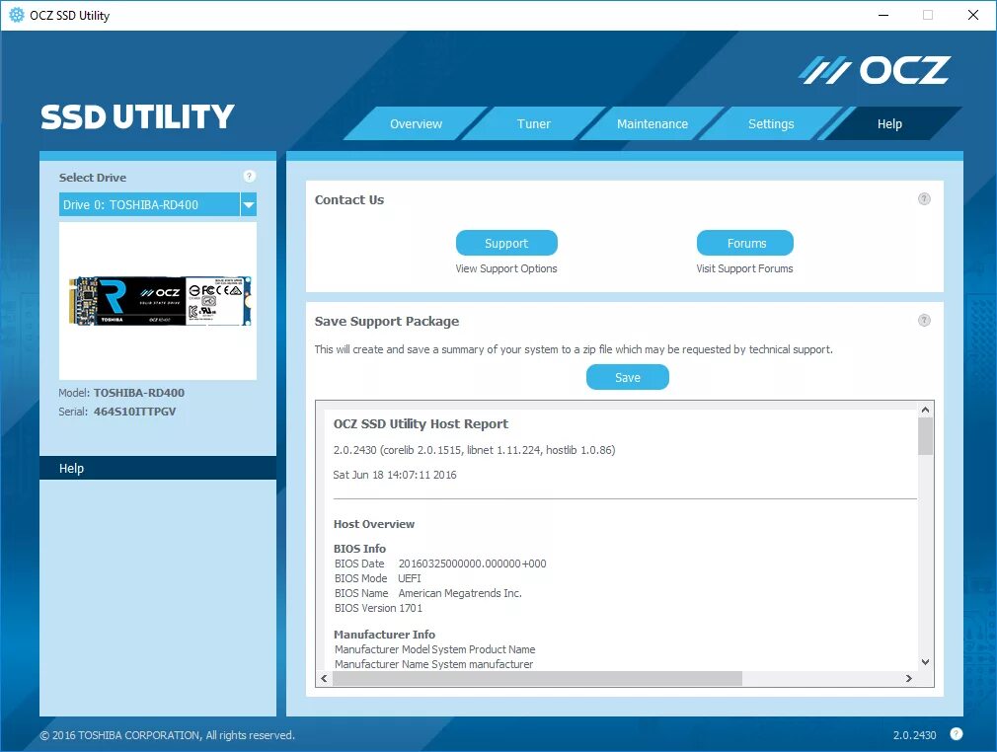
Task: Select the Help tab
Action: (889, 124)
